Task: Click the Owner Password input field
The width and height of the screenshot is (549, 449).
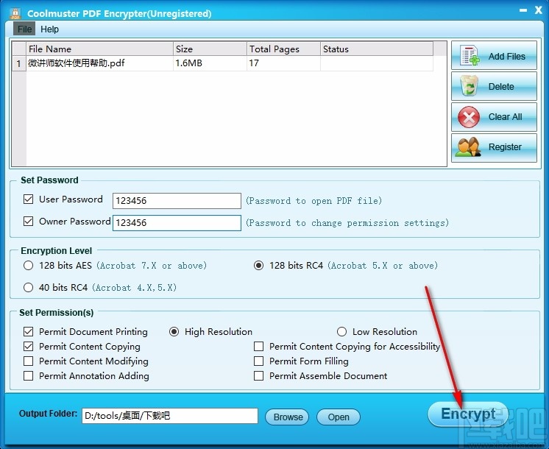Action: pos(177,223)
